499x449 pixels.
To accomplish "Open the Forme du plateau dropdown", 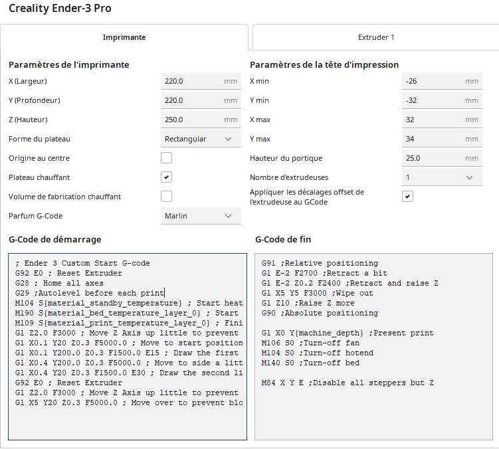I will [201, 139].
